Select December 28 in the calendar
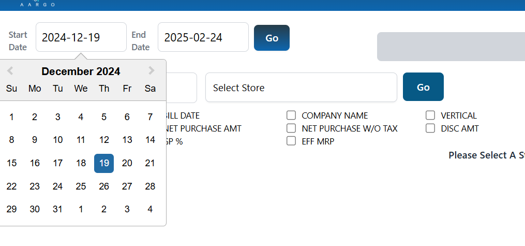The height and width of the screenshot is (246, 525). coord(150,186)
